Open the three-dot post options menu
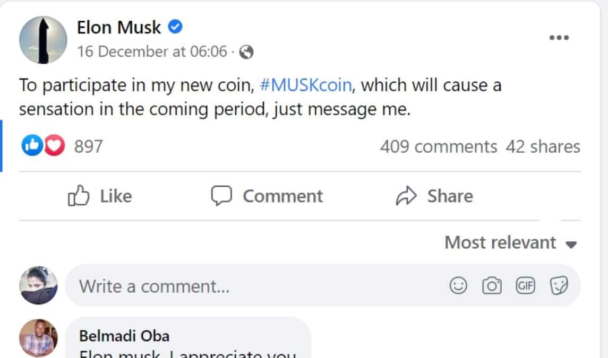608x358 pixels. [559, 38]
